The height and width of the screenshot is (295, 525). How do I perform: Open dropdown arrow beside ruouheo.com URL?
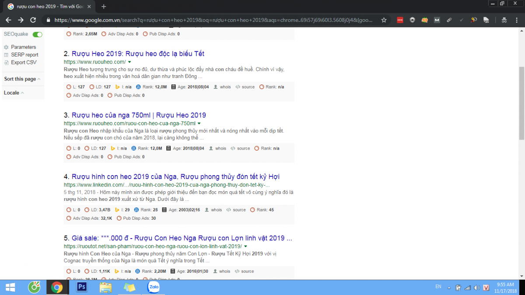pyautogui.click(x=129, y=62)
